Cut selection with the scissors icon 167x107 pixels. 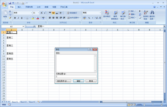point(10,11)
